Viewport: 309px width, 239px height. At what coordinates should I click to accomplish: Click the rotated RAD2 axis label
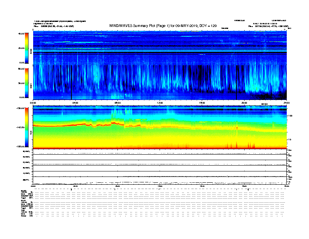click(x=31, y=52)
